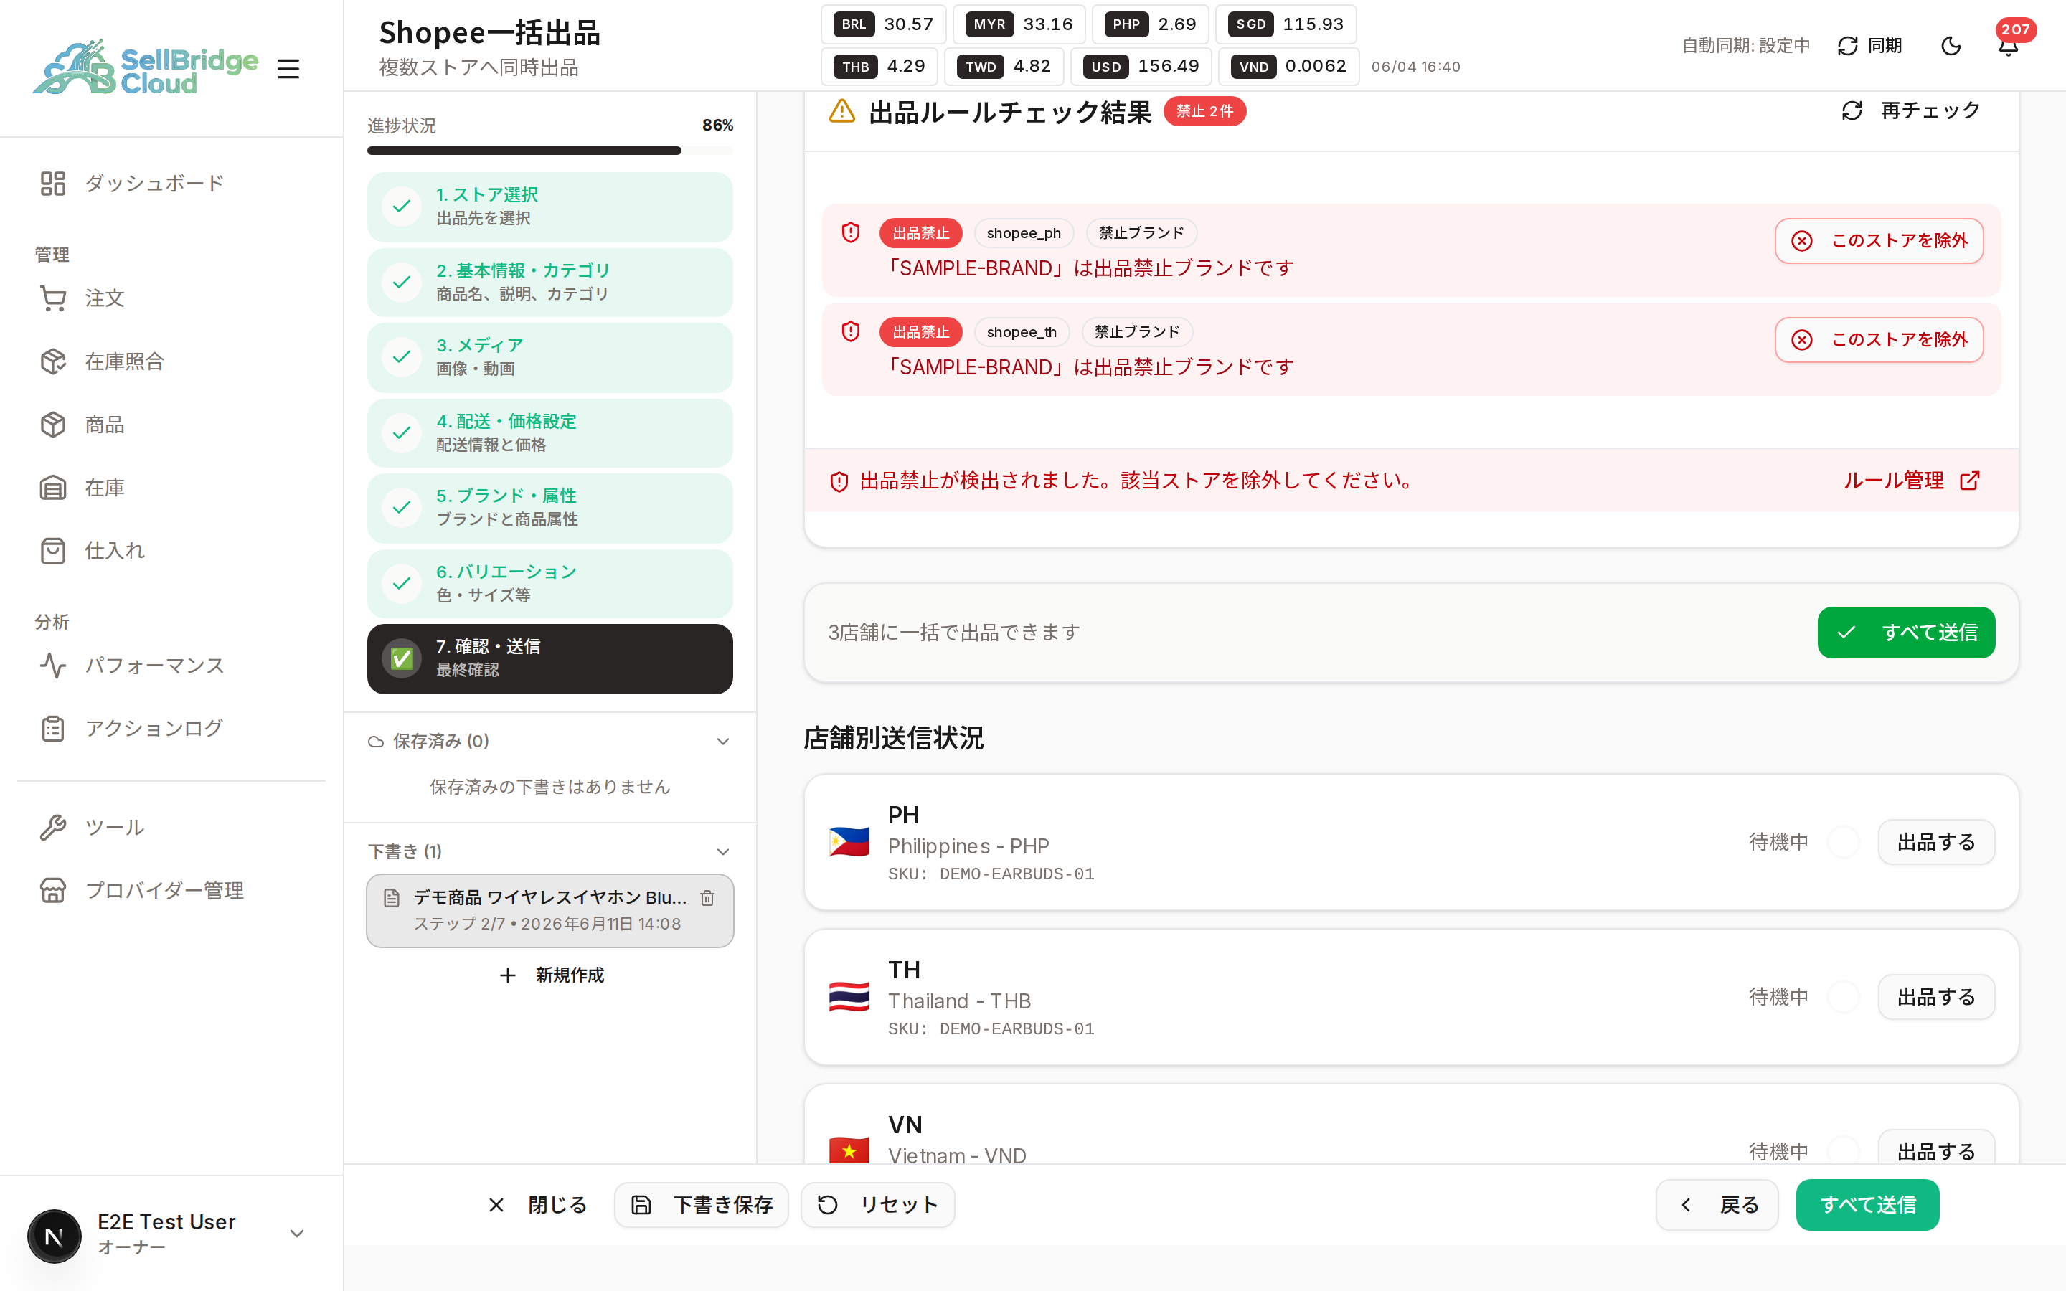Open the デモ商品 ワイヤレスイヤホン draft

[549, 910]
